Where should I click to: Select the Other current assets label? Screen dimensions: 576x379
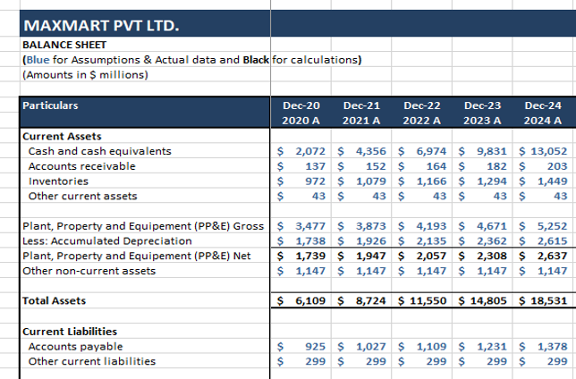tap(82, 196)
